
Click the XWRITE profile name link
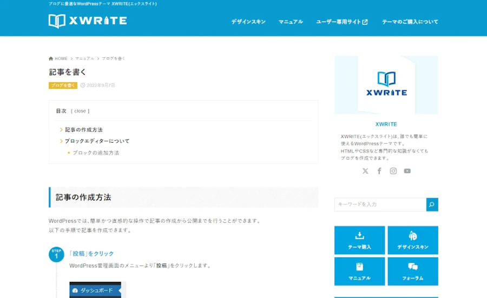(x=386, y=124)
